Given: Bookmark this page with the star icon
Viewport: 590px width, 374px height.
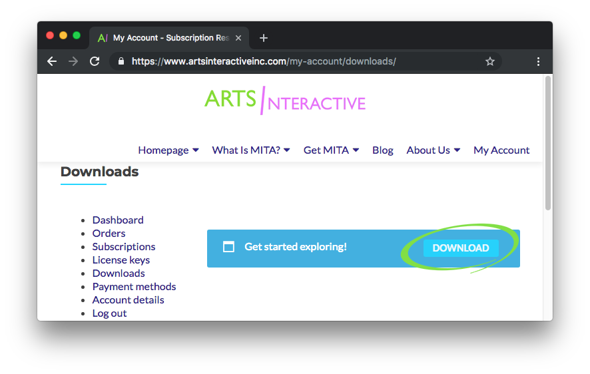Looking at the screenshot, I should pyautogui.click(x=490, y=61).
